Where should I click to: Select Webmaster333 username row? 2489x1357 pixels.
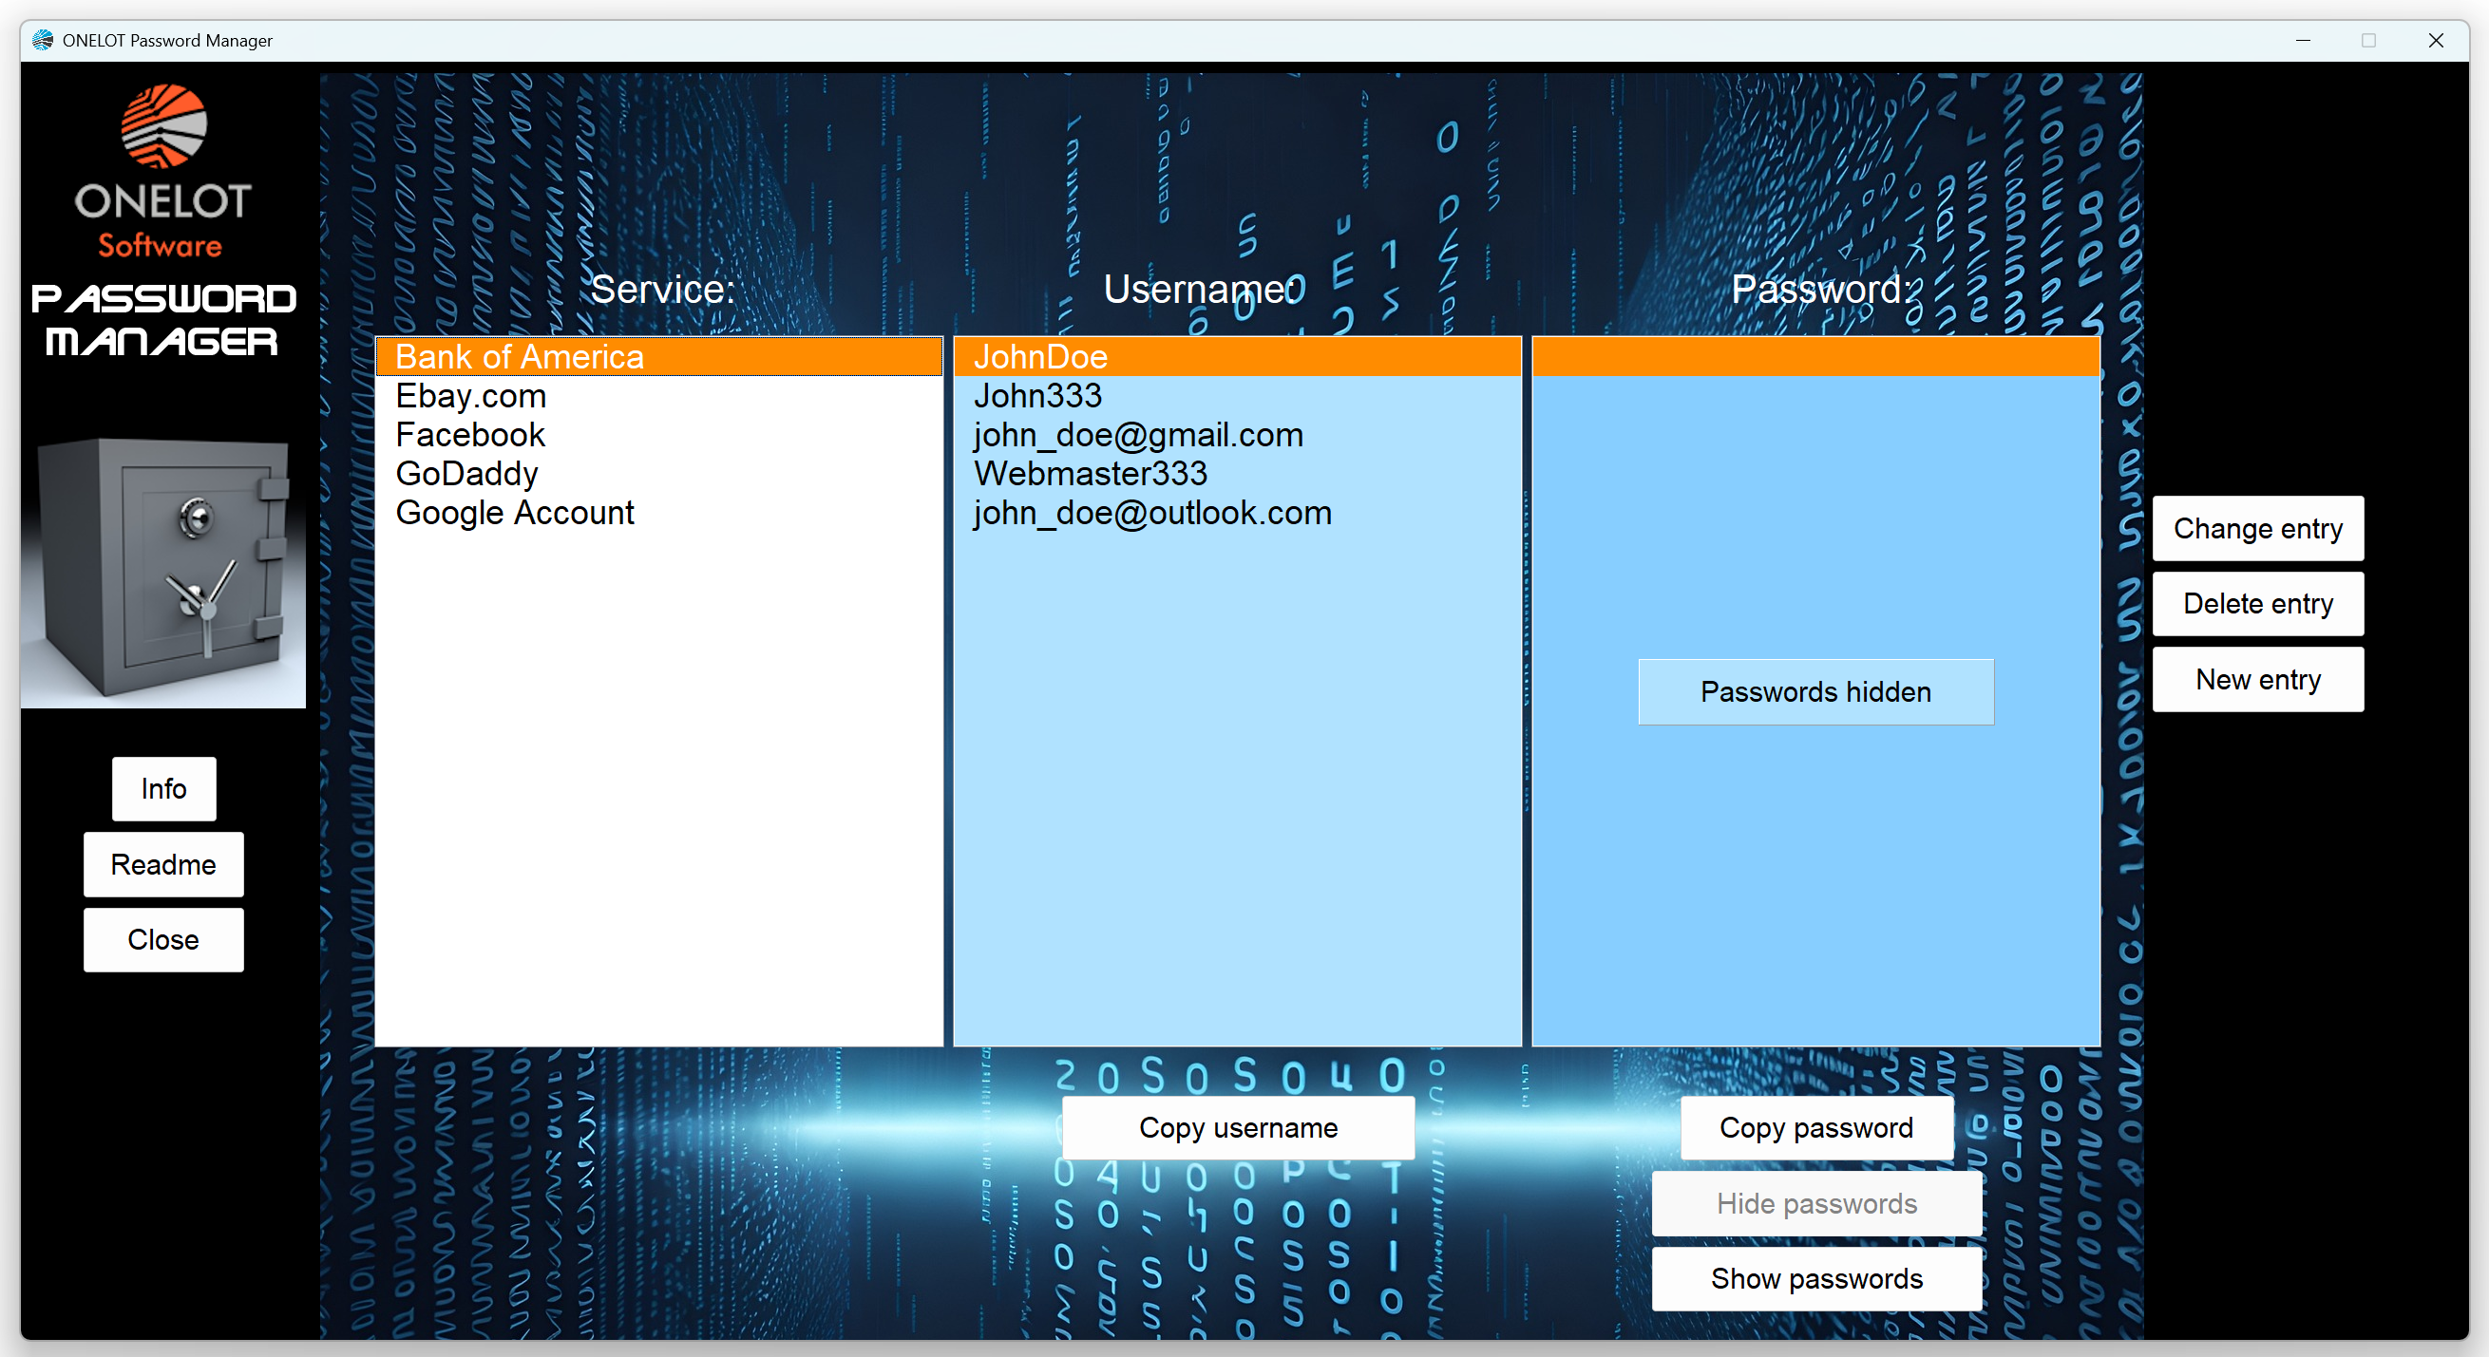[1090, 473]
